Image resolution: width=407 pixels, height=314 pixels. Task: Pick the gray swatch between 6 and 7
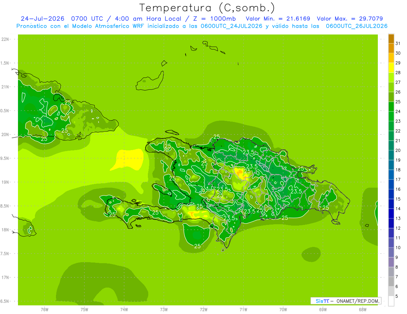click(391, 282)
